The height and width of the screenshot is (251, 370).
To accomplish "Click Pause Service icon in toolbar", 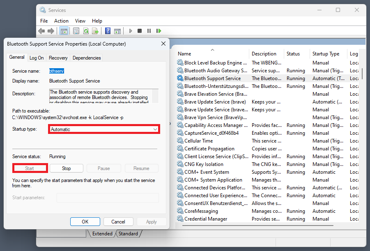I will (149, 31).
